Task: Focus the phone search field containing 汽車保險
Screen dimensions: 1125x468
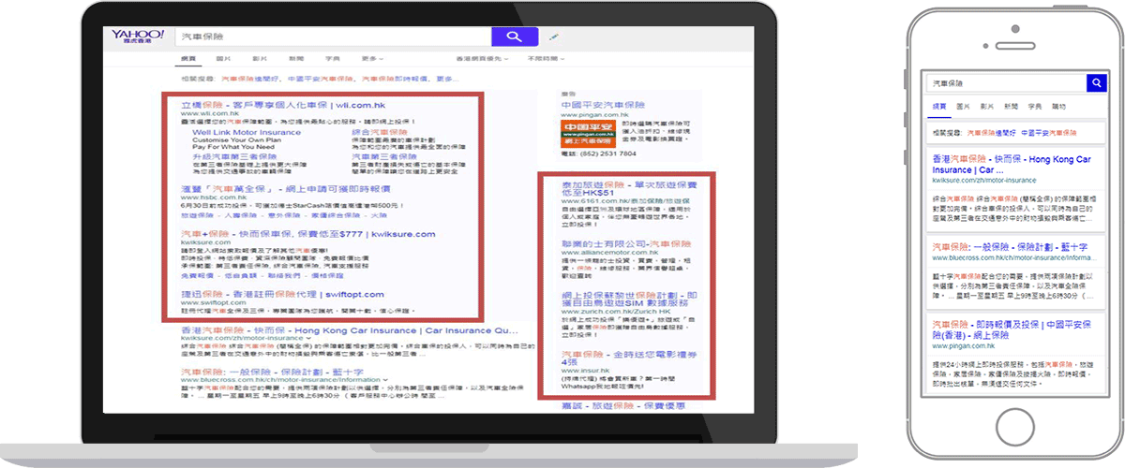Action: tap(1006, 83)
